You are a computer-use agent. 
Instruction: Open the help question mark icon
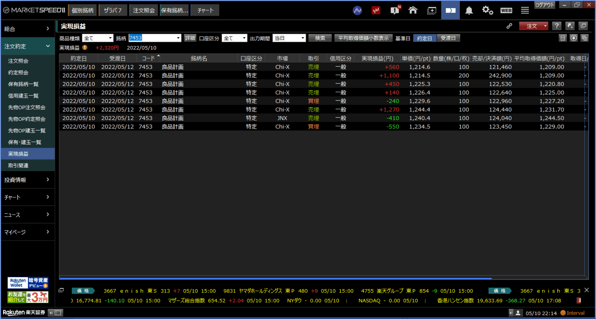pyautogui.click(x=557, y=26)
